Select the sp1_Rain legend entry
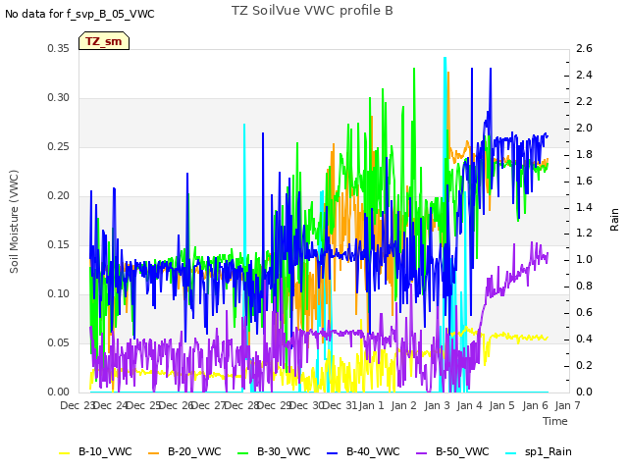 point(539,451)
